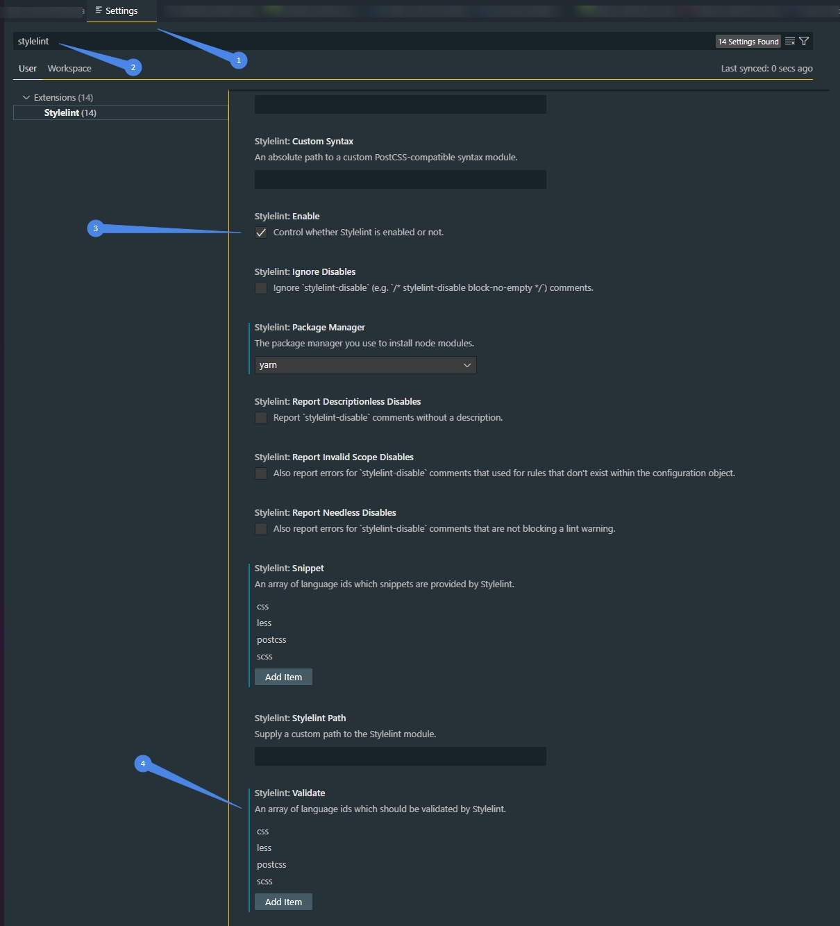The height and width of the screenshot is (926, 840).
Task: Click Add Item under Validate setting
Action: tap(283, 902)
